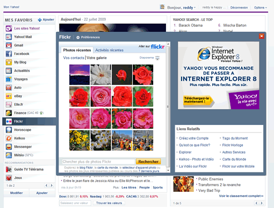Click the Mon Yahoo! link

point(11,7)
